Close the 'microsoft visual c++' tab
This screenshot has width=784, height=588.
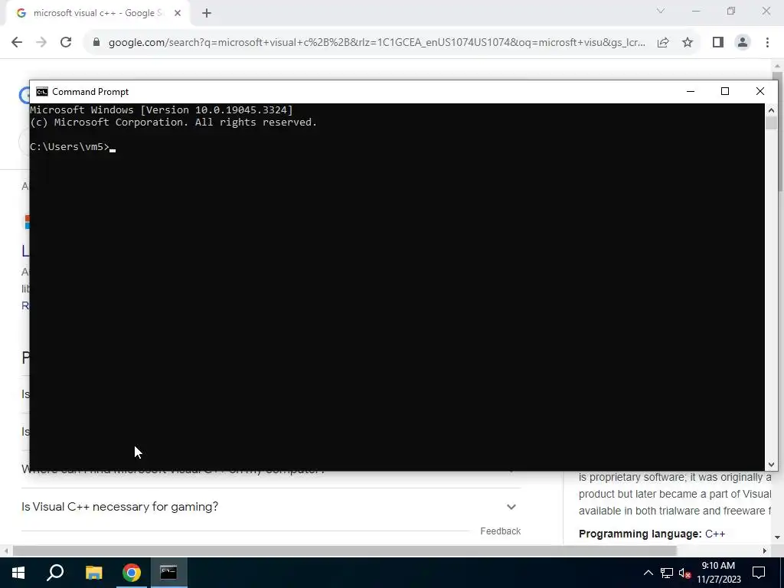[x=178, y=14]
